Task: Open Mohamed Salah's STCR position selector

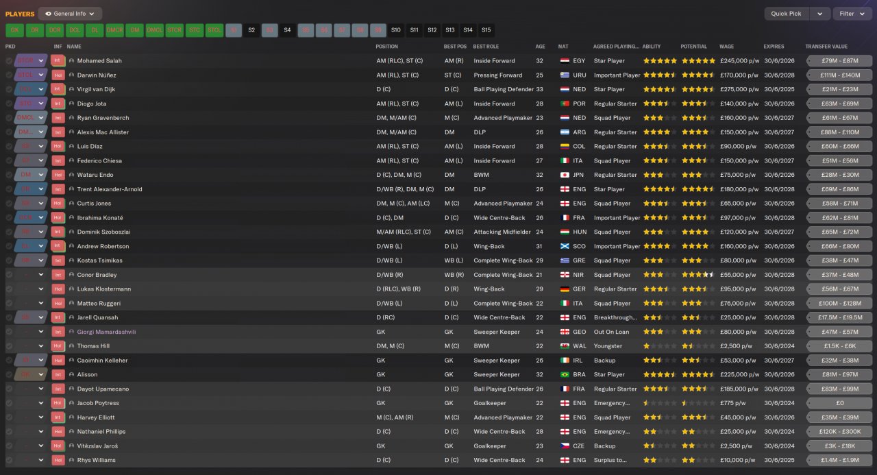Action: pos(31,60)
